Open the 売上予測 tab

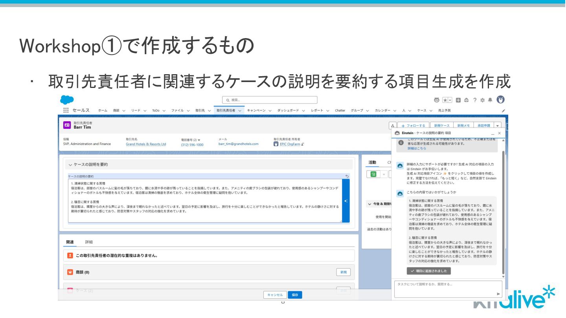pyautogui.click(x=445, y=111)
